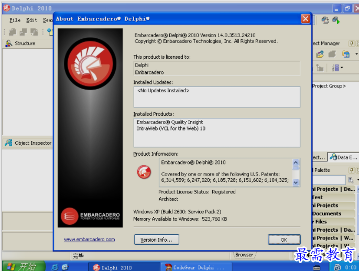Click the stacked documents icon in main toolbar

(13, 32)
